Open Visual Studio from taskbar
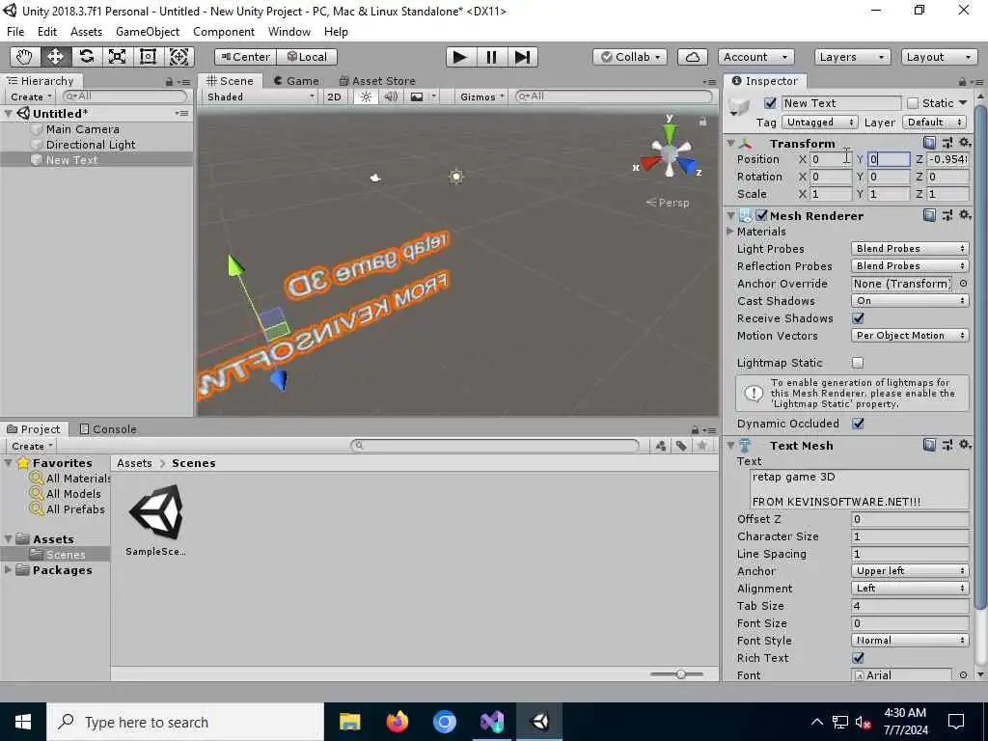The height and width of the screenshot is (741, 988). pyautogui.click(x=492, y=722)
